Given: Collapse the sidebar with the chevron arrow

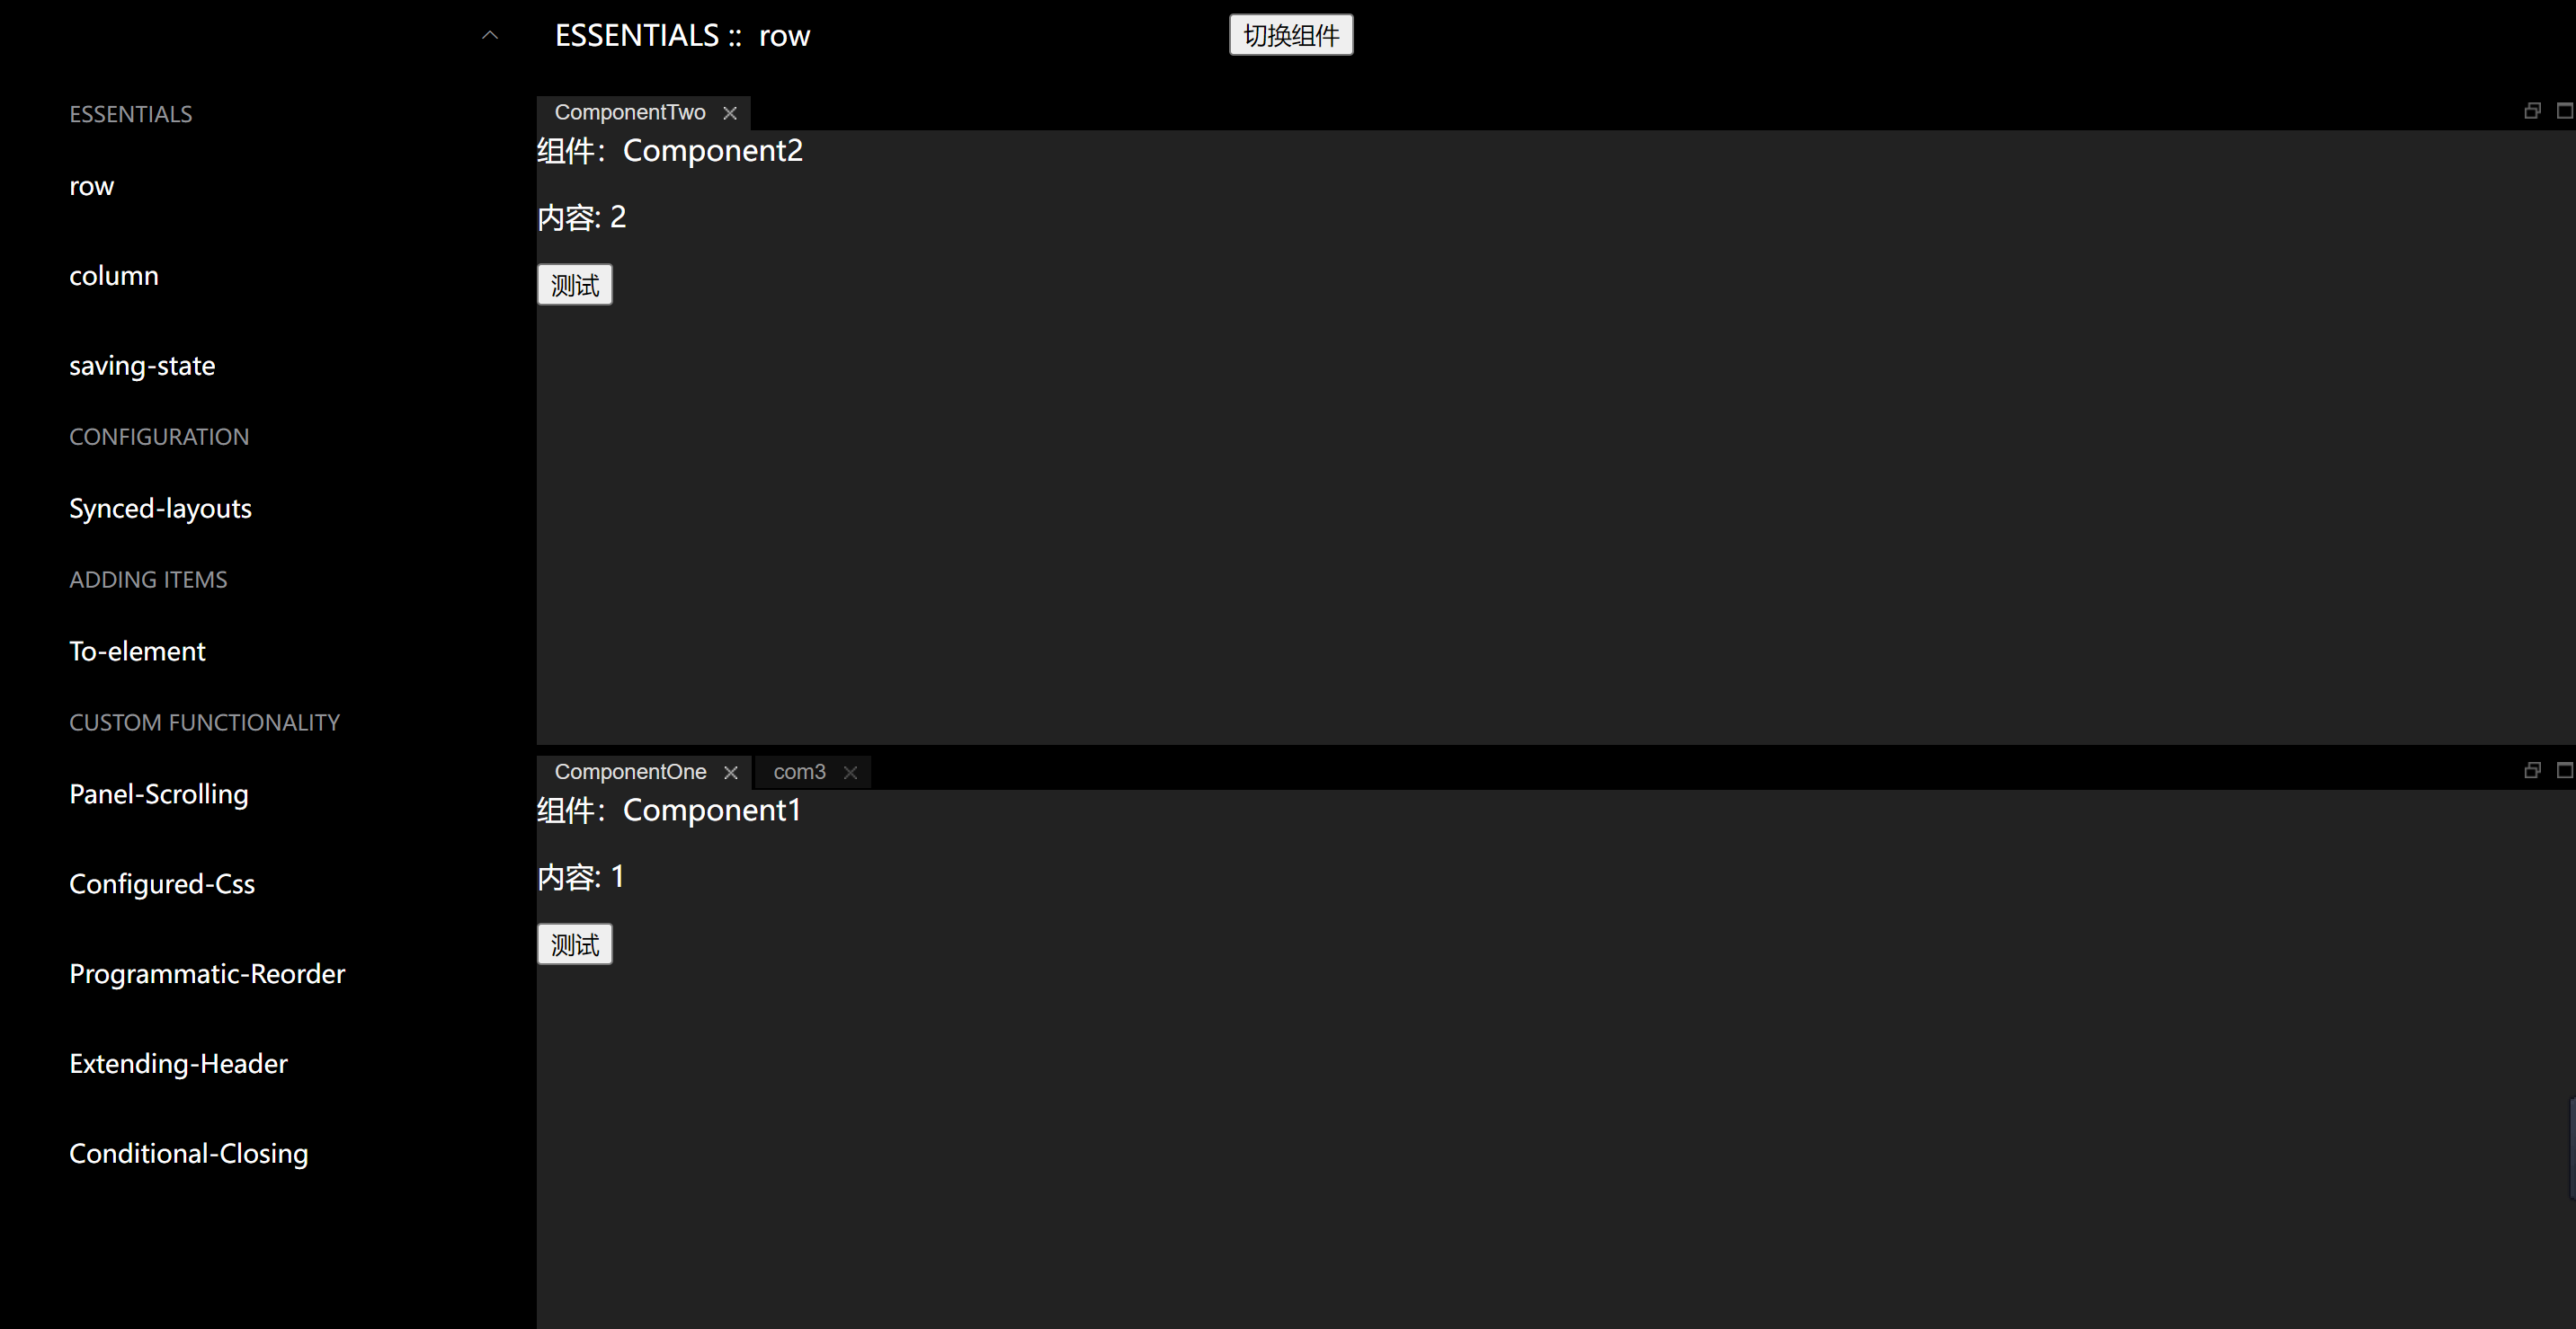Looking at the screenshot, I should [x=490, y=36].
